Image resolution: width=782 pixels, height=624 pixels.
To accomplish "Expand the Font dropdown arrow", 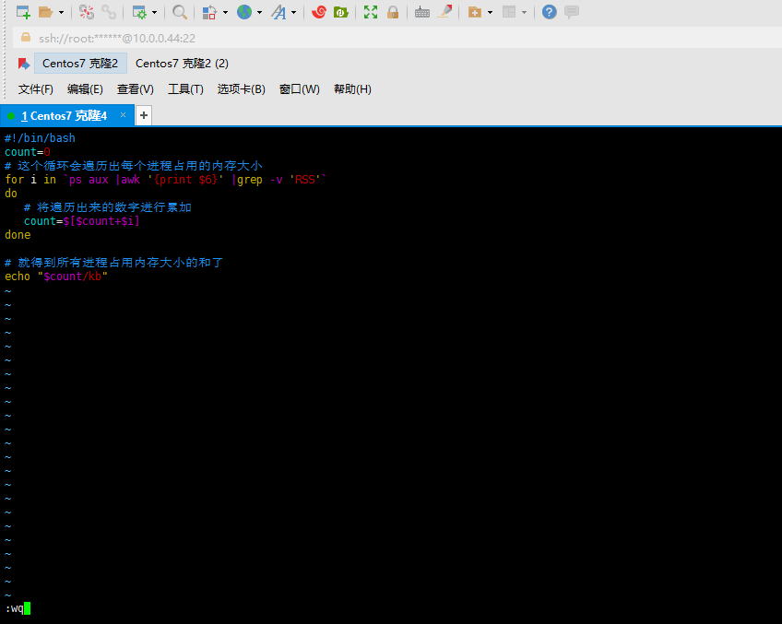I will pos(294,12).
